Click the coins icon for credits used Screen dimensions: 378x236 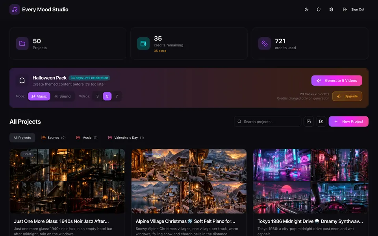tap(265, 43)
